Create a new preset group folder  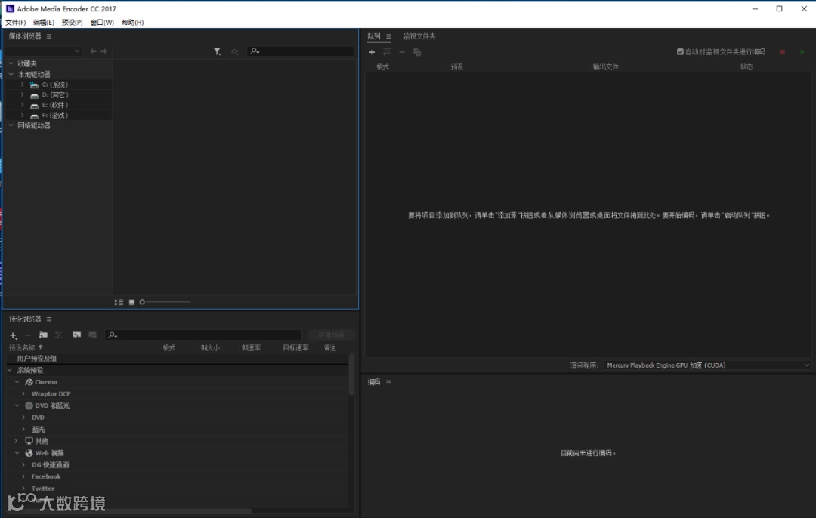(43, 335)
